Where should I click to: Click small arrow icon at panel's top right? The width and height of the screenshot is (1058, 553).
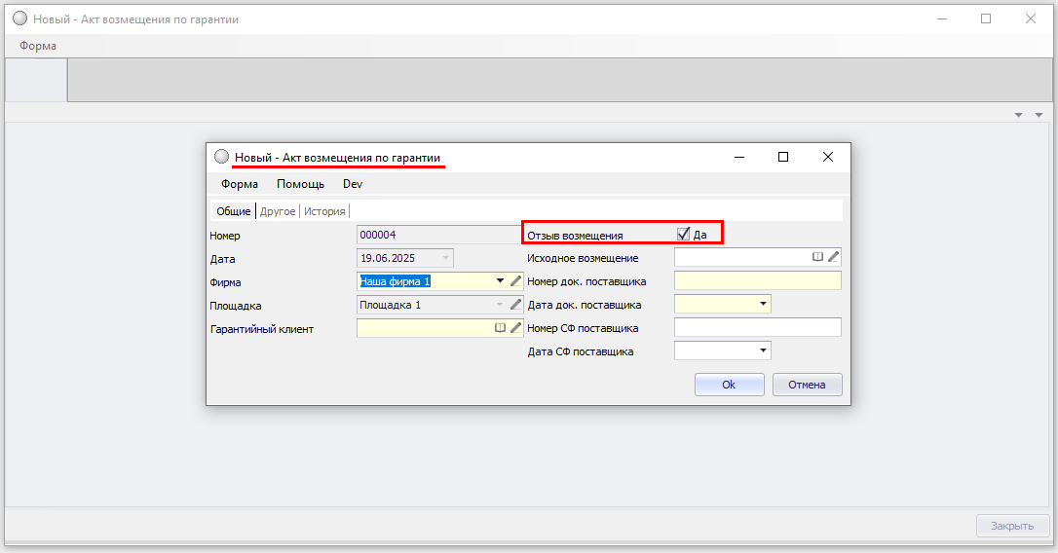tap(1039, 115)
